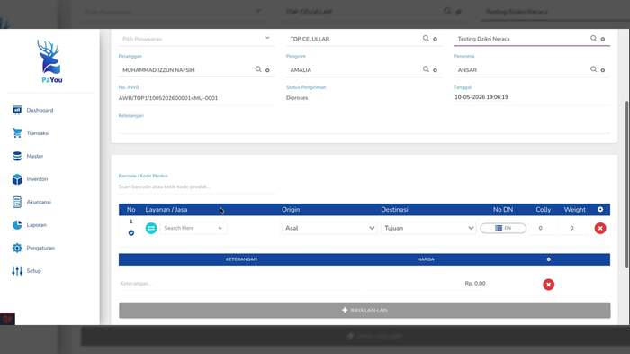Image resolution: width=630 pixels, height=354 pixels.
Task: Click the Biaya Lain-Lain add button
Action: coord(364,310)
